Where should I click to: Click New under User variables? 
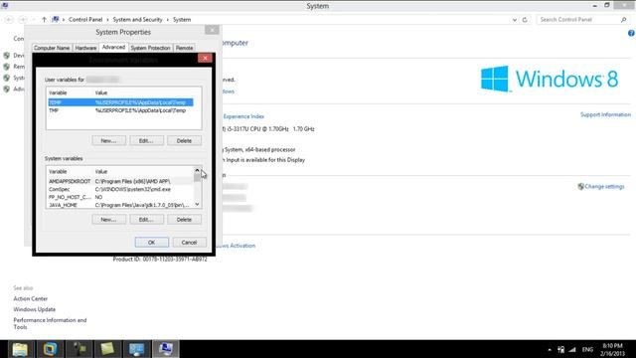coord(108,141)
